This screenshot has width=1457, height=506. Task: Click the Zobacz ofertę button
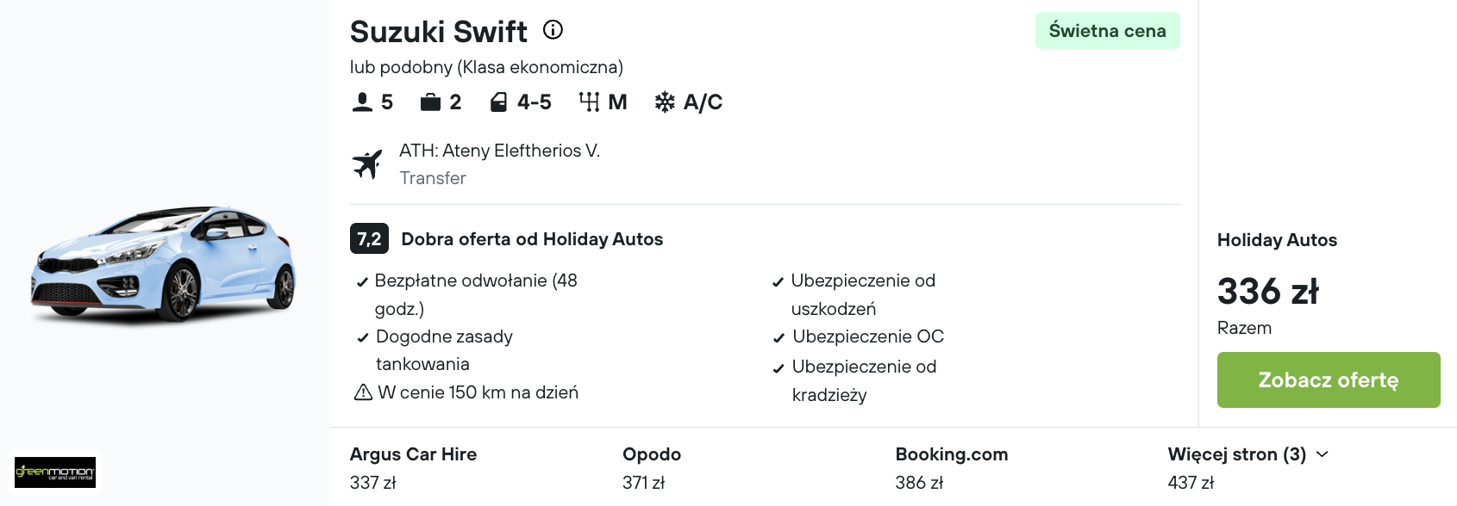point(1329,379)
